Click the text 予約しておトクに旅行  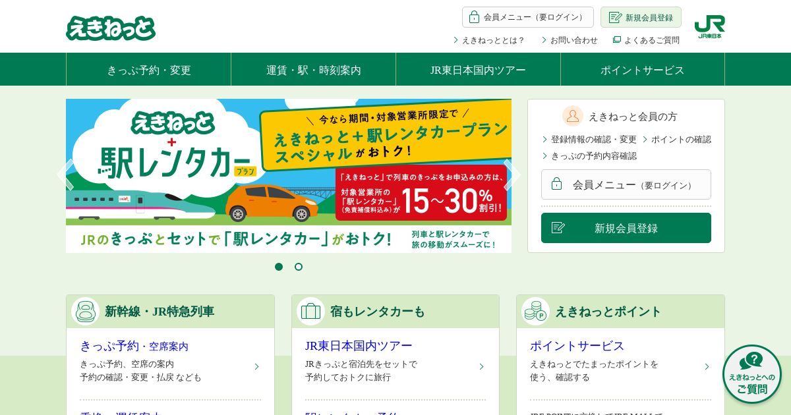(x=348, y=377)
